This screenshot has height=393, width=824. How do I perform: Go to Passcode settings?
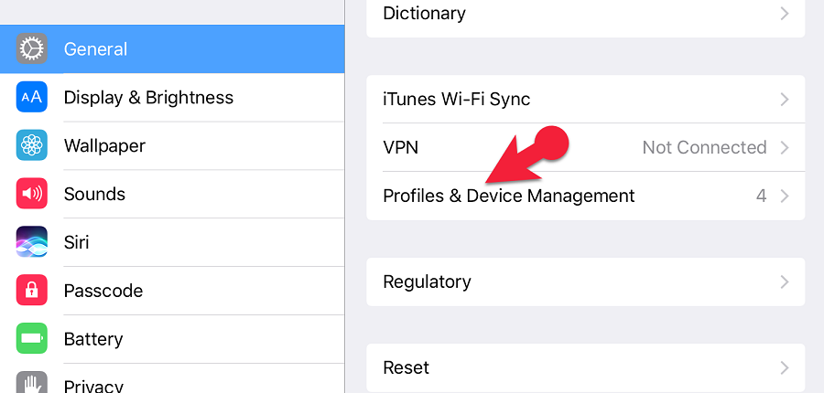[x=103, y=291]
